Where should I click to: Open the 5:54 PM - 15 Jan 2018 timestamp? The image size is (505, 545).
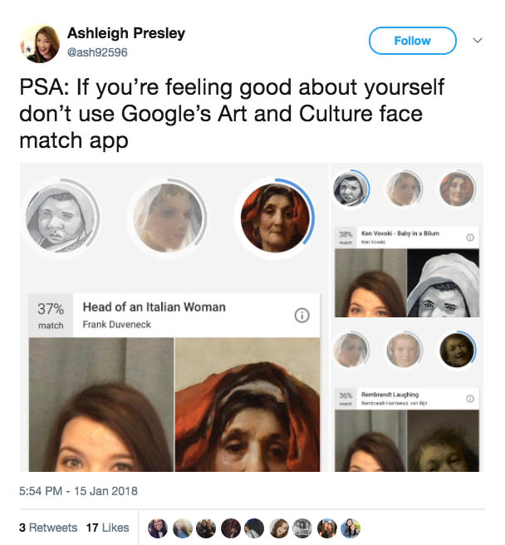[78, 491]
